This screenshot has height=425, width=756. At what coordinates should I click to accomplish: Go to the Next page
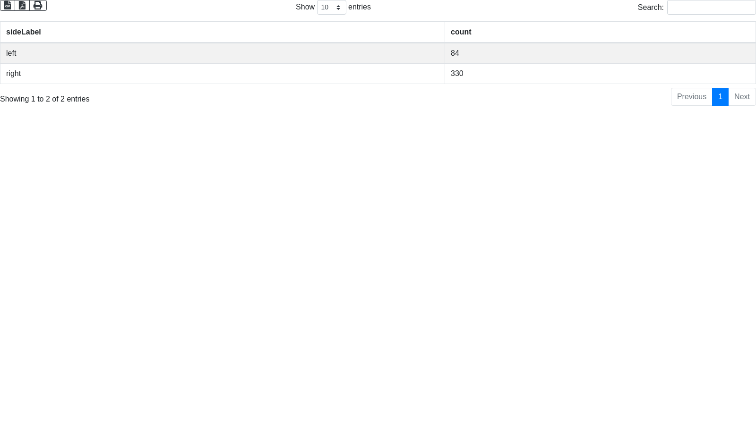pos(742,97)
